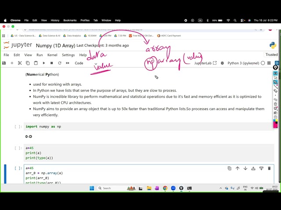Open the blue panel icon above the lightbulb
The image size is (281, 210).
click(x=277, y=63)
